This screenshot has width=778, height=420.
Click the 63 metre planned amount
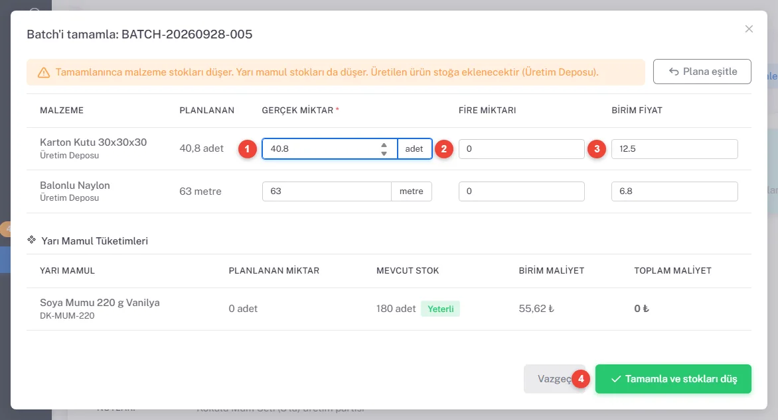click(x=200, y=191)
